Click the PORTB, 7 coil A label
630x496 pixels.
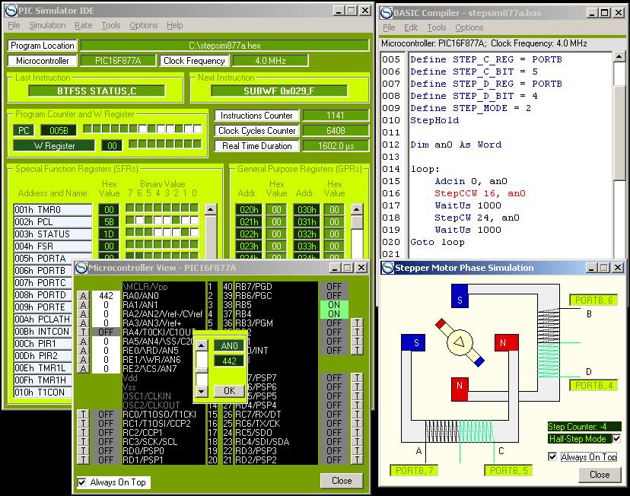point(414,470)
